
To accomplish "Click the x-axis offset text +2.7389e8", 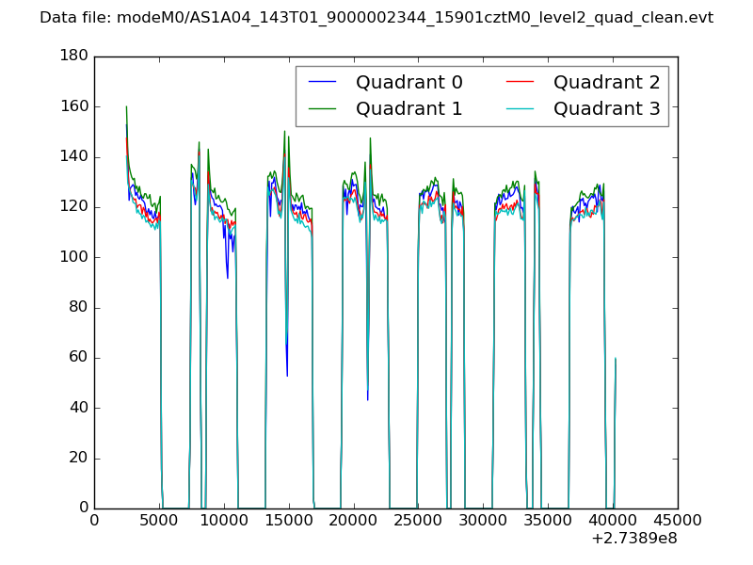I will [x=633, y=539].
